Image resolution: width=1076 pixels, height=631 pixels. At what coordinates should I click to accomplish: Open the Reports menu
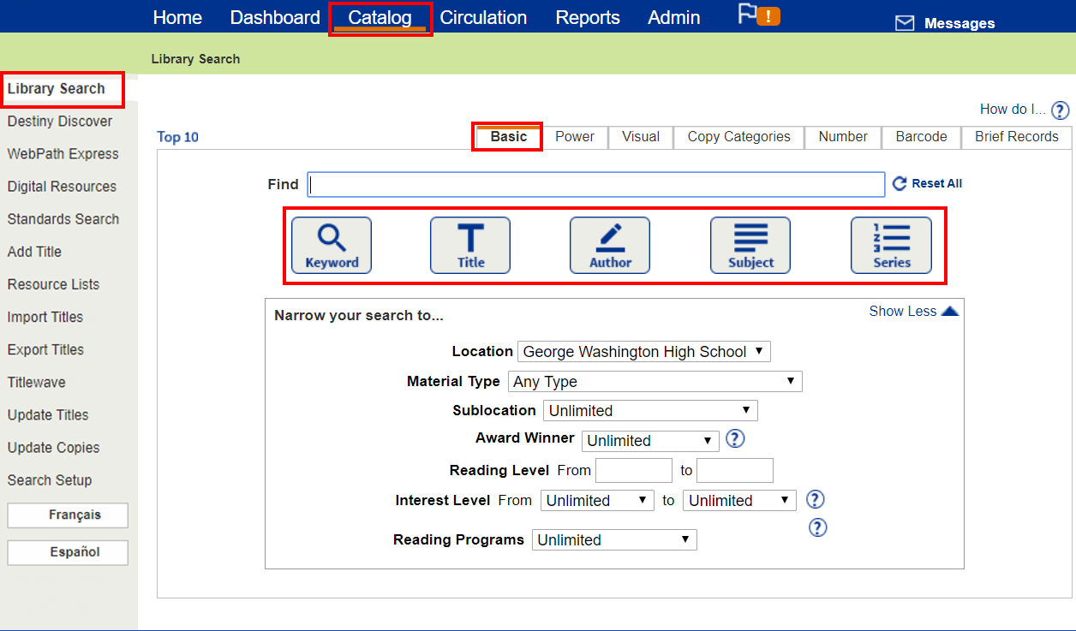(x=588, y=17)
